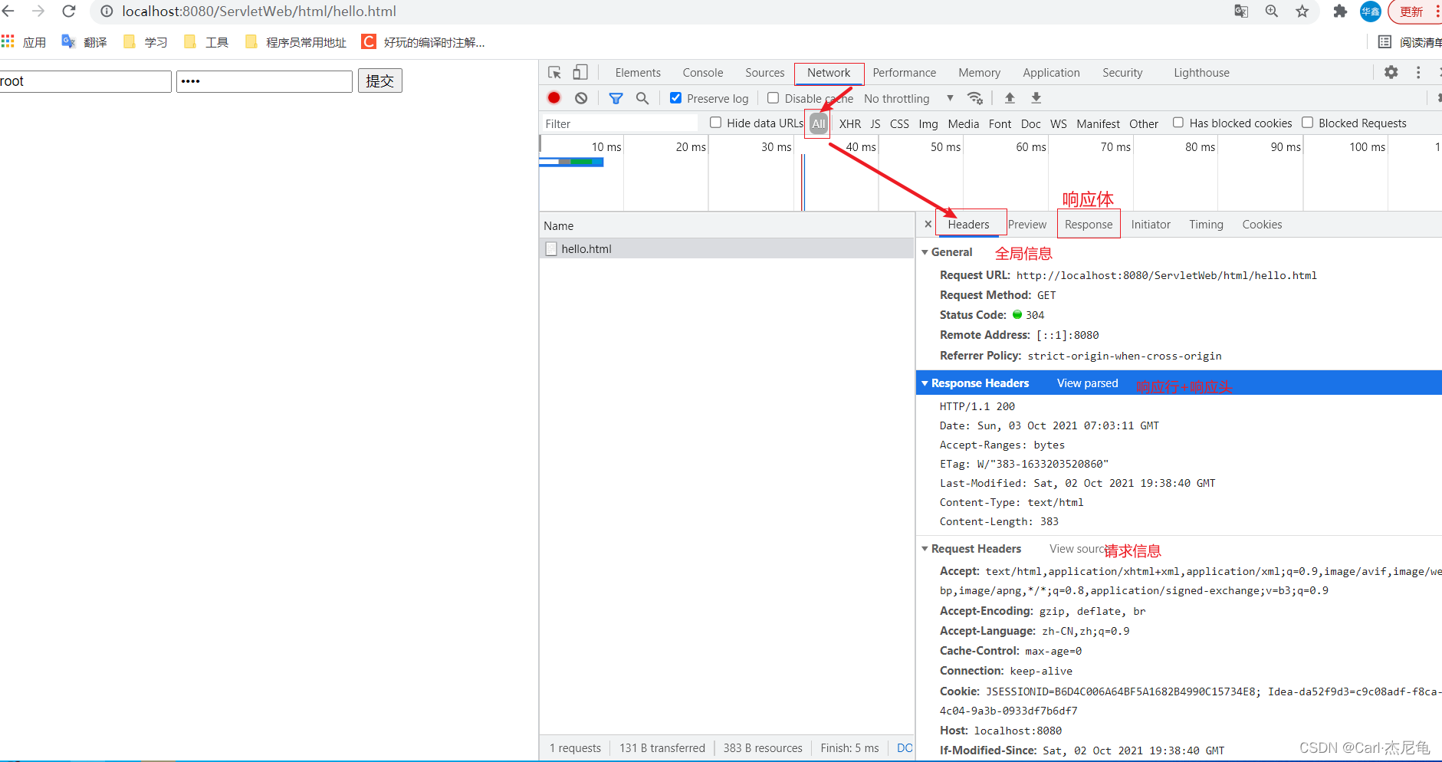Click the password input field
This screenshot has height=762, width=1442.
[x=264, y=81]
